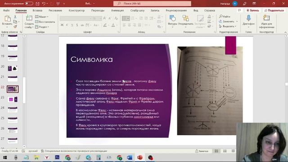Click the Save icon in title bar
Image resolution: width=288 pixels, height=162 pixels.
(37, 4)
